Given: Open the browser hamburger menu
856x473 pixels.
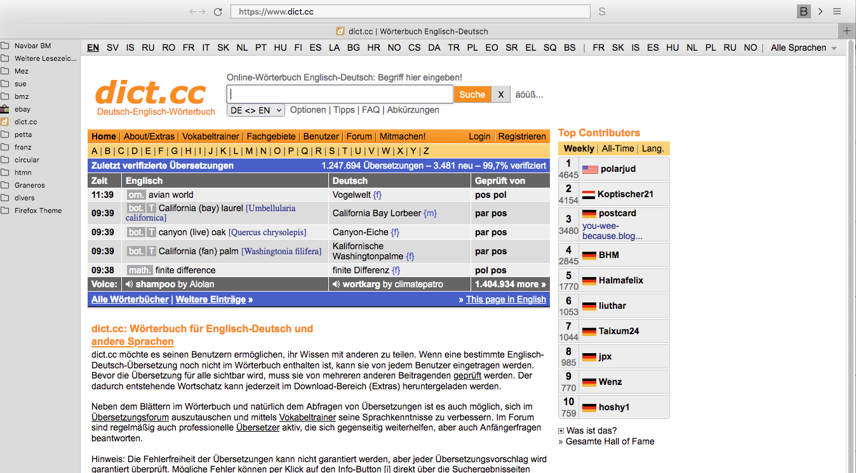Looking at the screenshot, I should pos(837,11).
